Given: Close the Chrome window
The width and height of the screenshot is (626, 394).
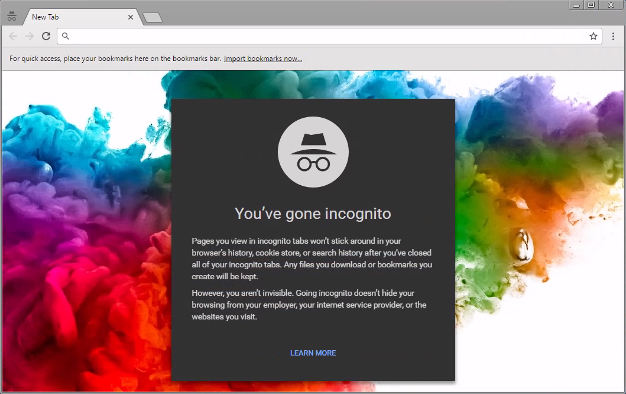Looking at the screenshot, I should (x=611, y=5).
